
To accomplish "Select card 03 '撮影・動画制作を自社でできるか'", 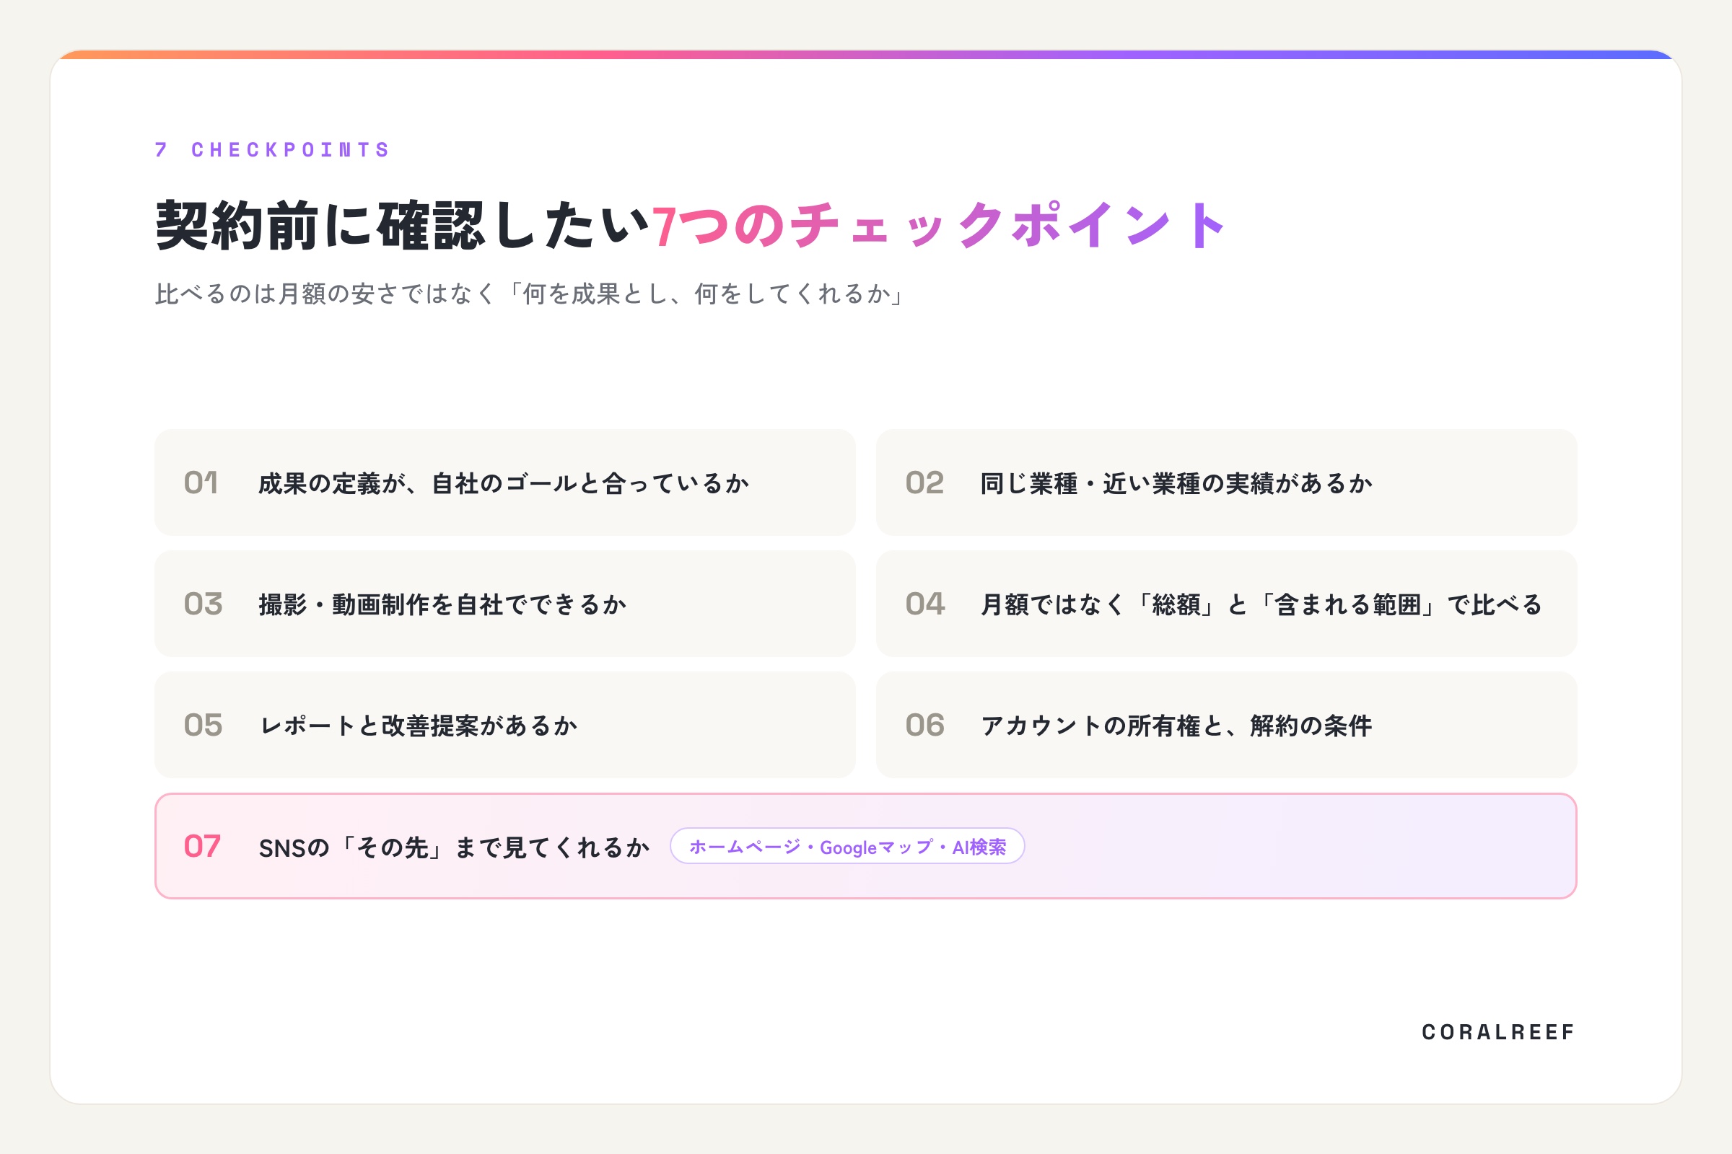I will pos(505,604).
